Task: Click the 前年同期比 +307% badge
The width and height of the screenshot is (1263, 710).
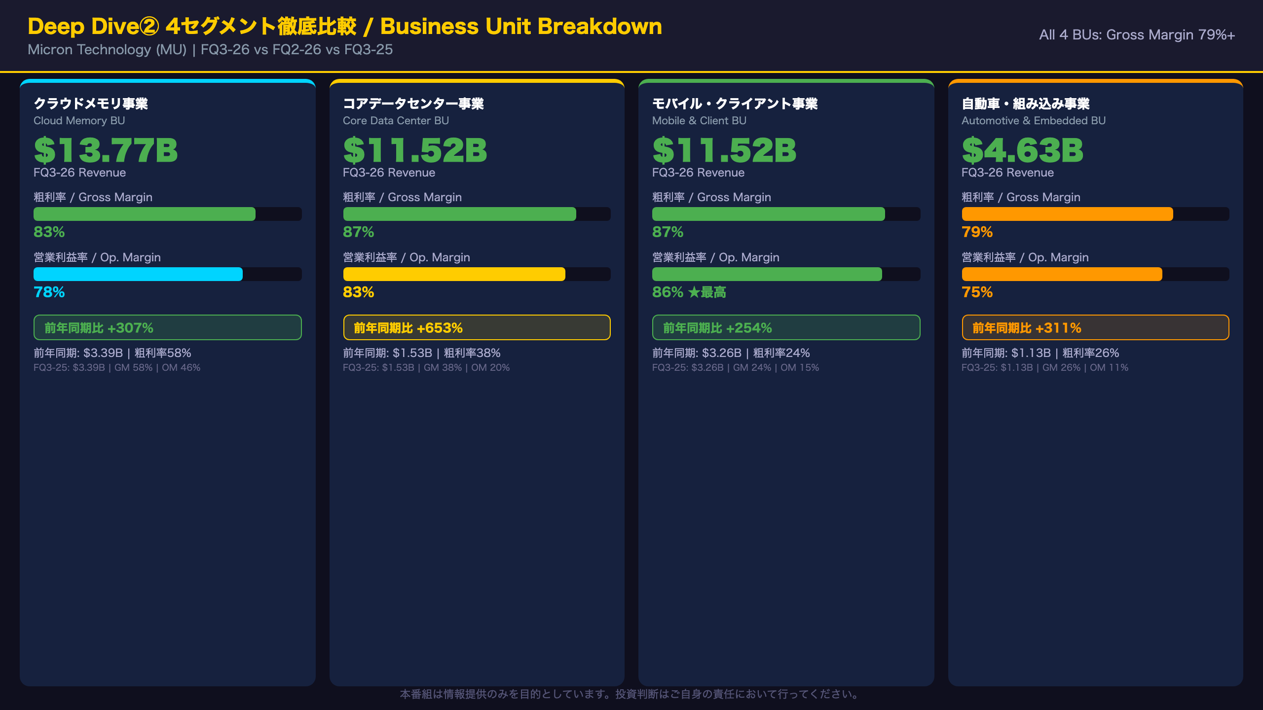Action: coord(168,327)
